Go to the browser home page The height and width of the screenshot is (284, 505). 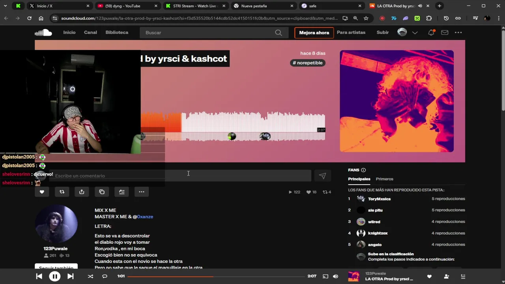point(41,18)
